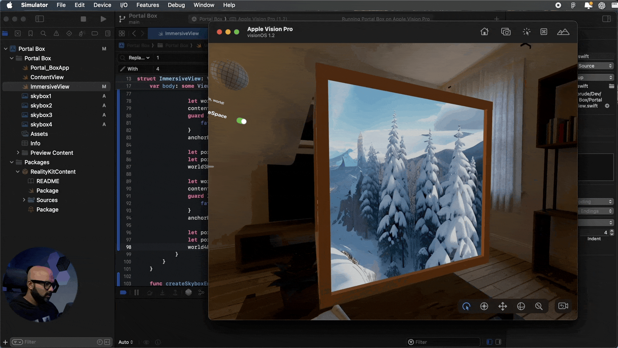Select the orbit camera control icon
Image resolution: width=618 pixels, height=348 pixels.
(x=521, y=306)
